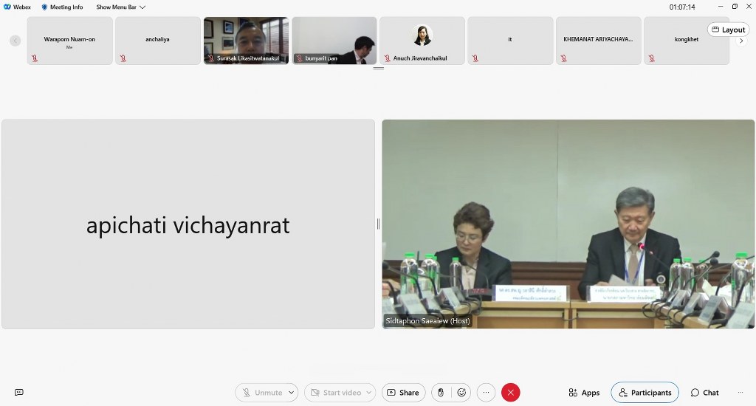Expand audio options arrow beside Unmute

292,393
